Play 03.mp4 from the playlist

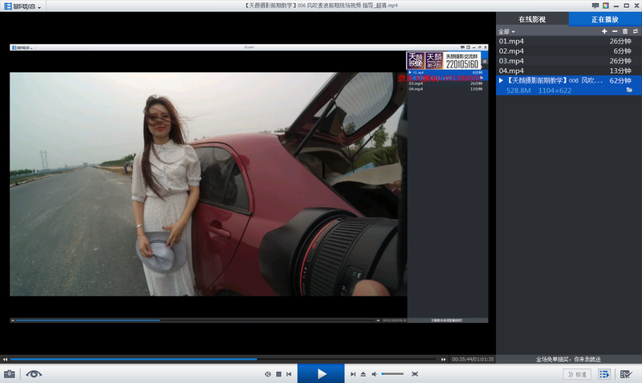(x=512, y=61)
